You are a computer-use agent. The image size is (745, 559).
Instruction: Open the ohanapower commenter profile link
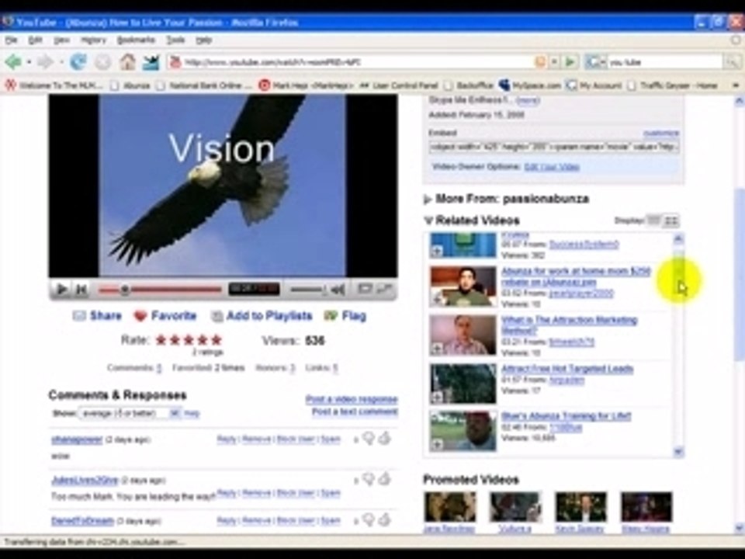(x=77, y=439)
